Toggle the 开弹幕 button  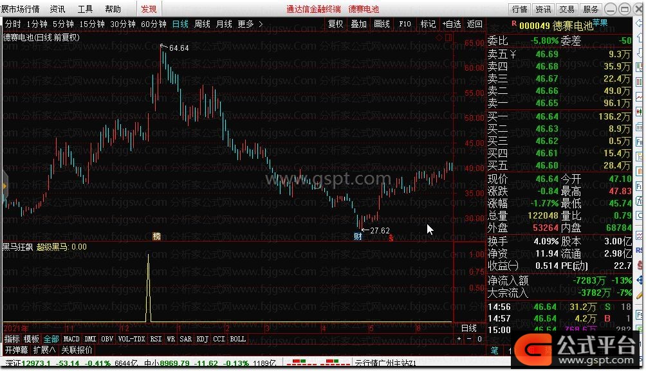17,350
